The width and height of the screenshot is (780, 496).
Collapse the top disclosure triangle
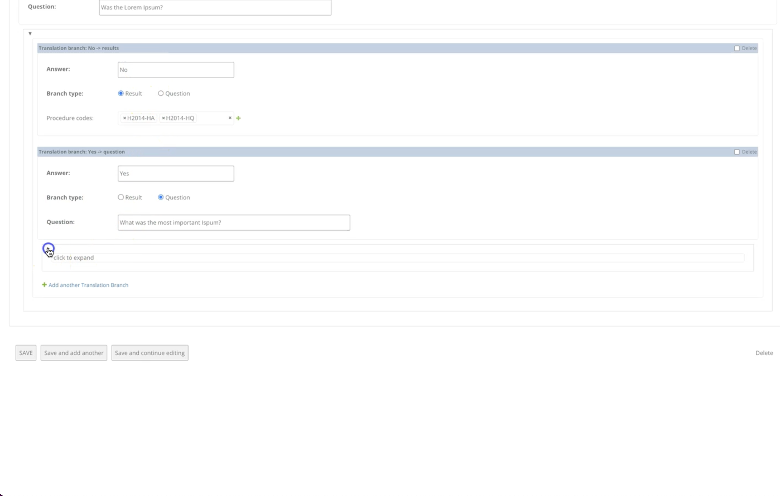30,34
